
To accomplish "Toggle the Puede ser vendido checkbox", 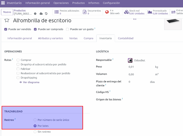I will point(6,29).
